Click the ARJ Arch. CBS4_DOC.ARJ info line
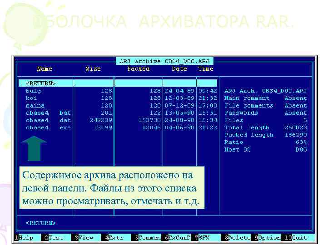 tap(266, 91)
